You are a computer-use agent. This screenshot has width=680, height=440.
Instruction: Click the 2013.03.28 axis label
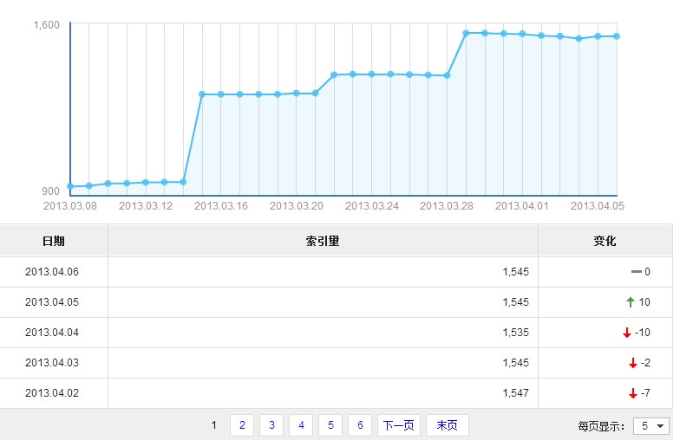447,206
